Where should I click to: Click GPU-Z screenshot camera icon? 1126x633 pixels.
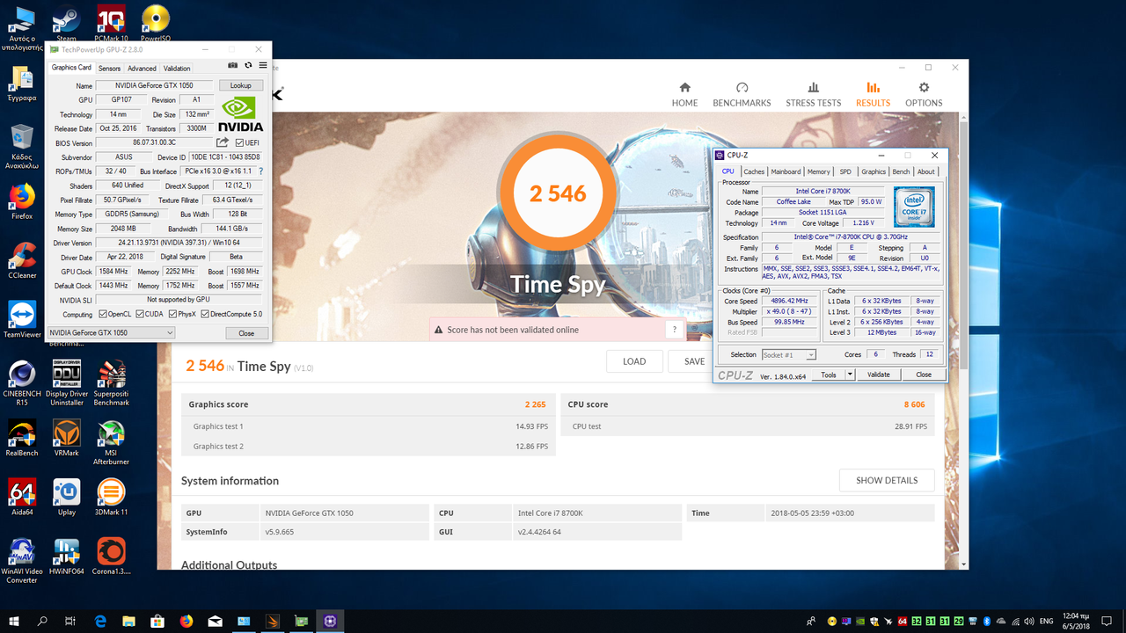232,65
